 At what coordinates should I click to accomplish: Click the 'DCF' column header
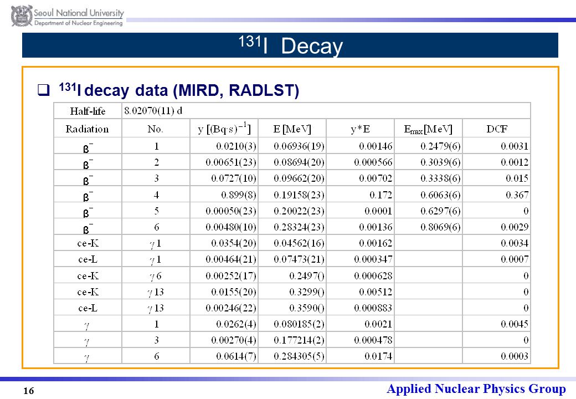(497, 129)
